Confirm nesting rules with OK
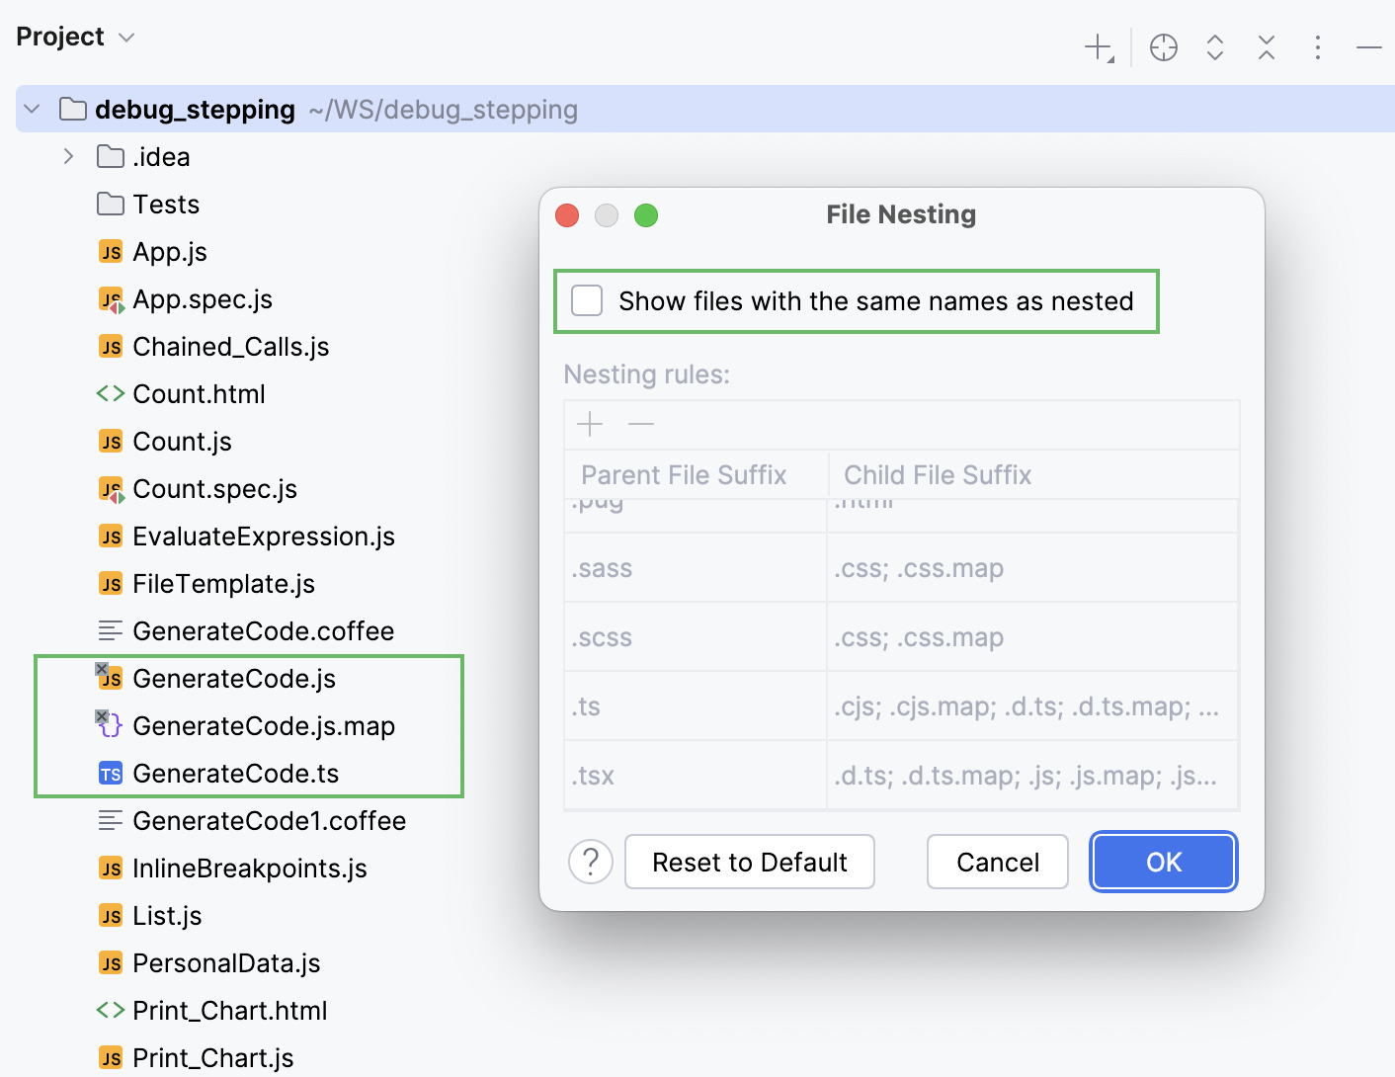1395x1077 pixels. pos(1162,862)
